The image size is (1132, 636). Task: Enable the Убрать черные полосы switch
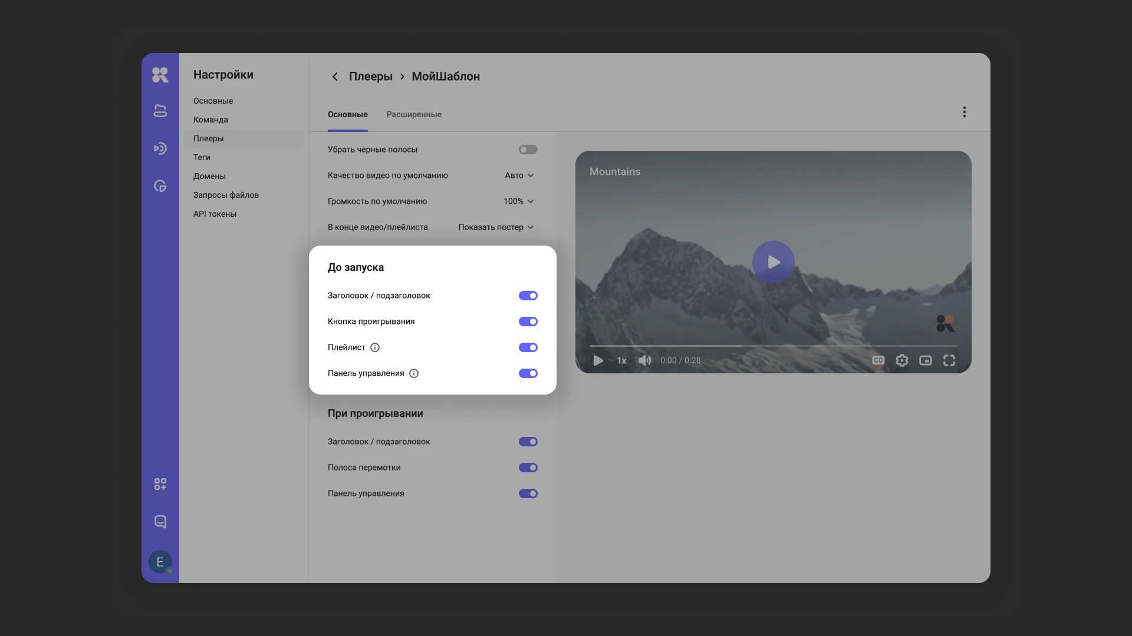pos(528,150)
